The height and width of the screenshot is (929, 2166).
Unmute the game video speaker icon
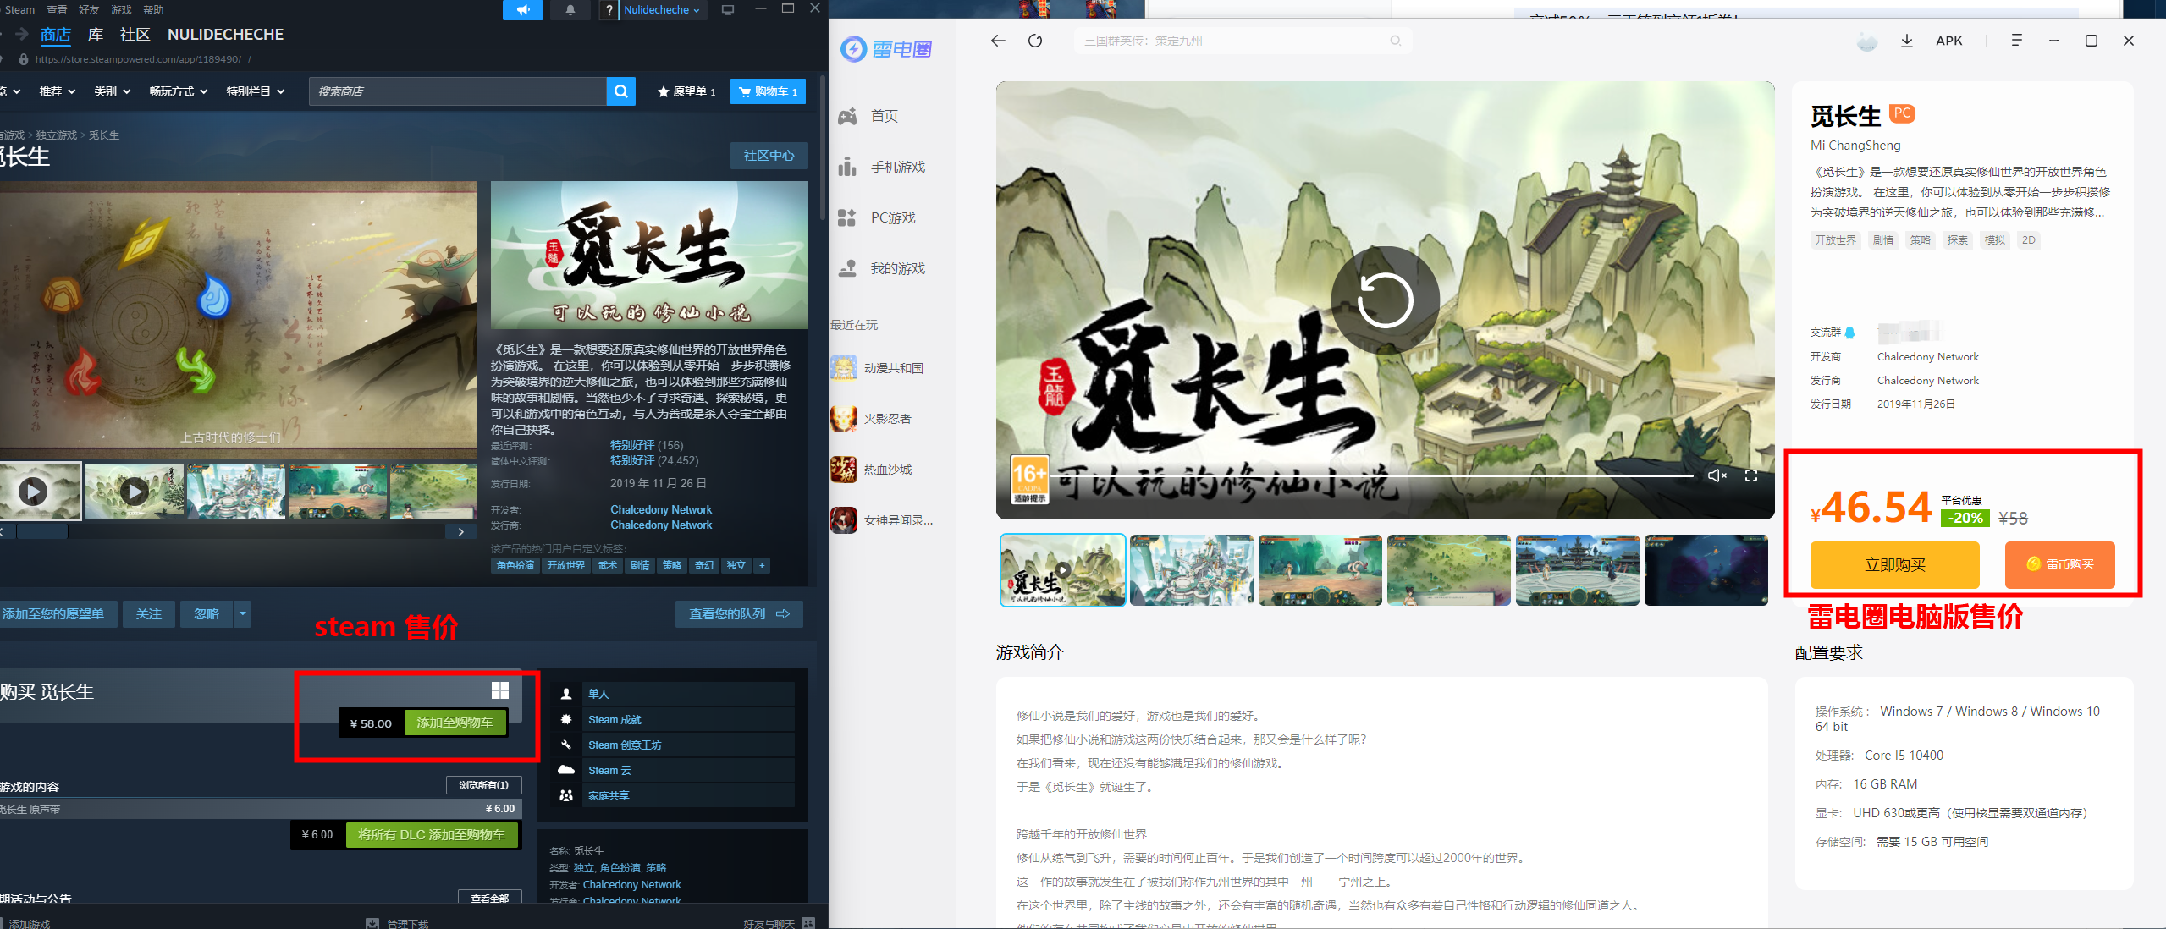[x=1717, y=475]
